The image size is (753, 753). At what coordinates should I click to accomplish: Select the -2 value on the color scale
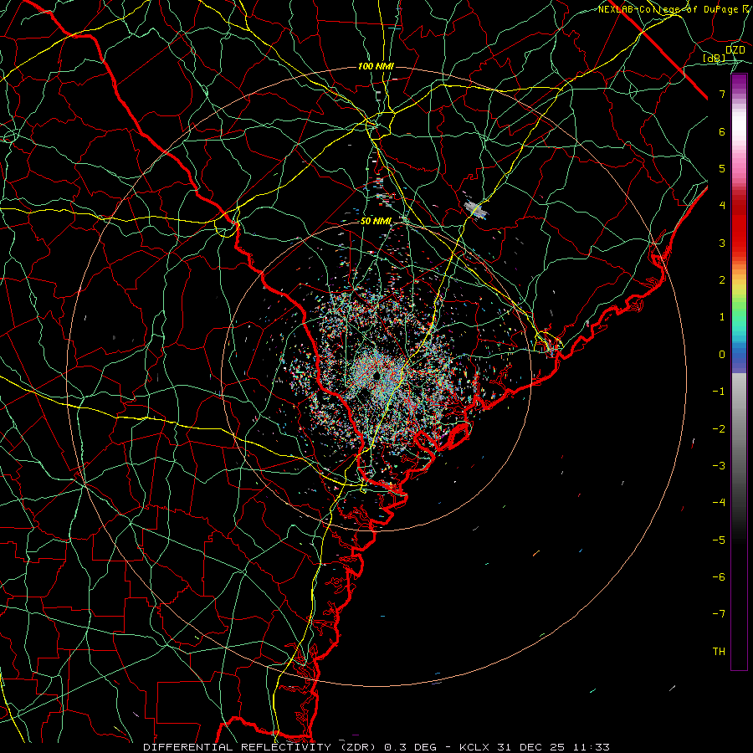click(719, 429)
